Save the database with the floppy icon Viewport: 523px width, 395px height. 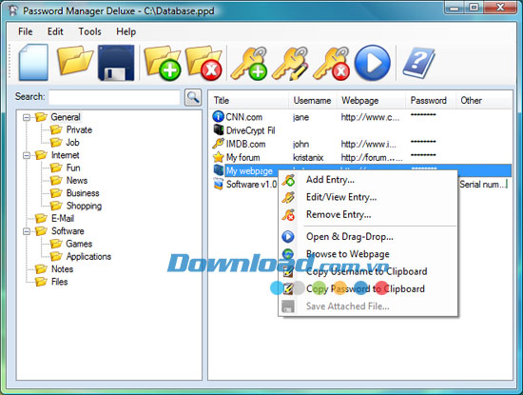click(116, 63)
